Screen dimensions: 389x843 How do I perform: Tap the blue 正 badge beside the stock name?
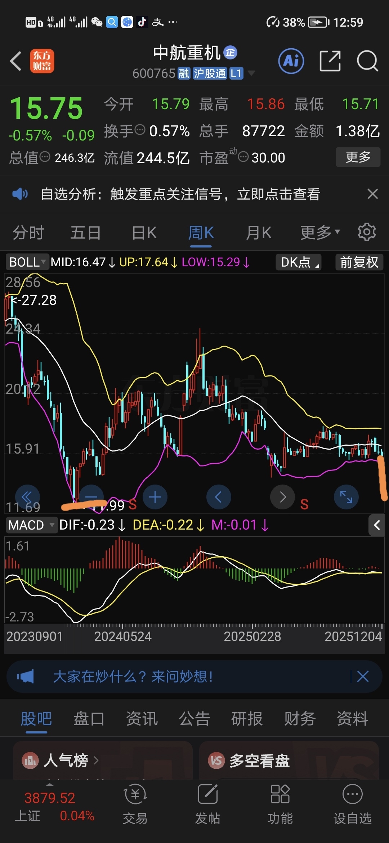pyautogui.click(x=230, y=53)
